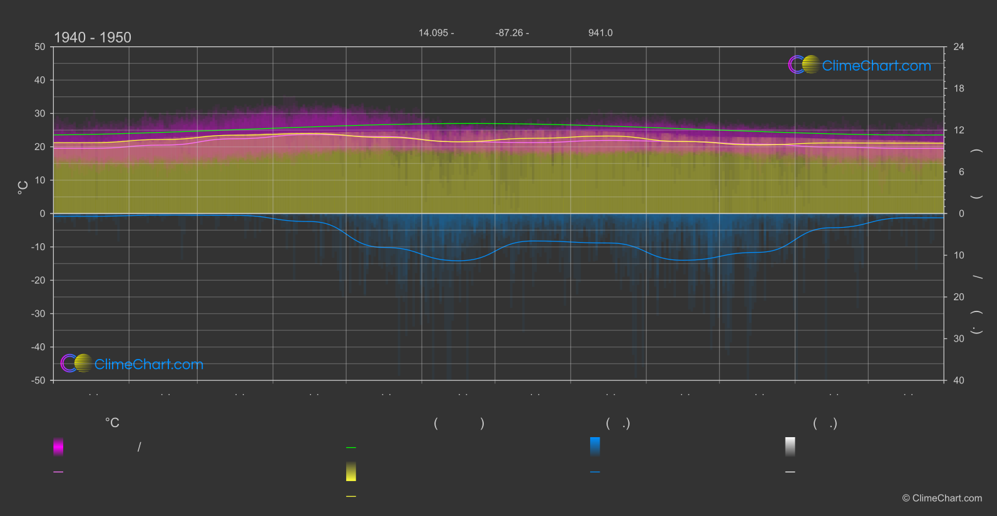The width and height of the screenshot is (997, 516).
Task: Click the '12' tick on the secondary axis
Action: (959, 130)
